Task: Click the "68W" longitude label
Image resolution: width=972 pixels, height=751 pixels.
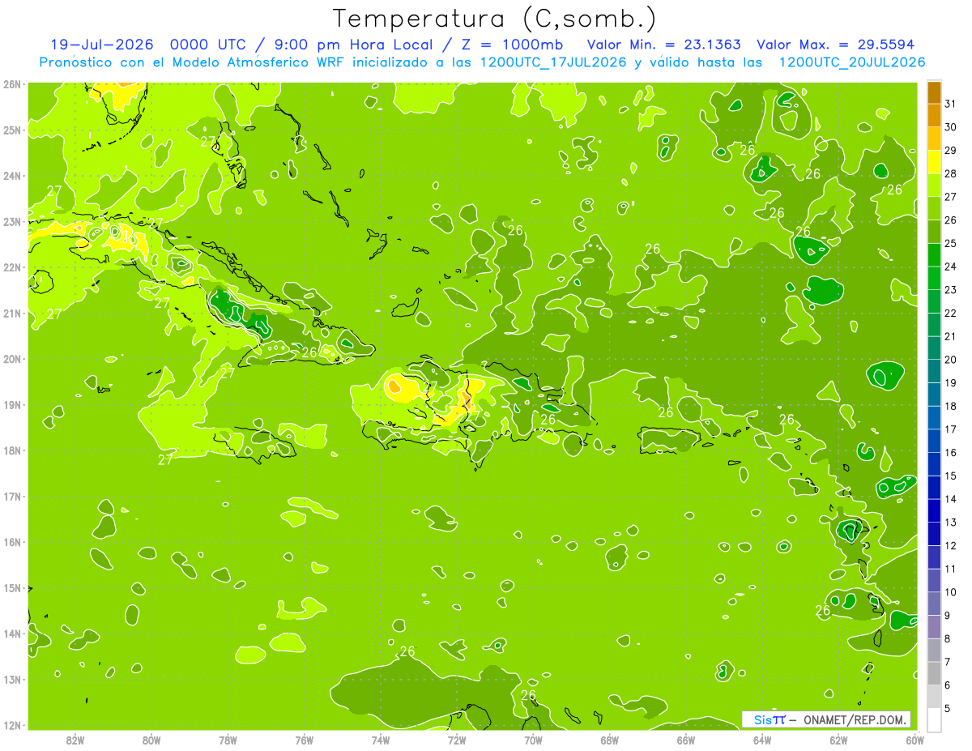Action: pos(610,740)
